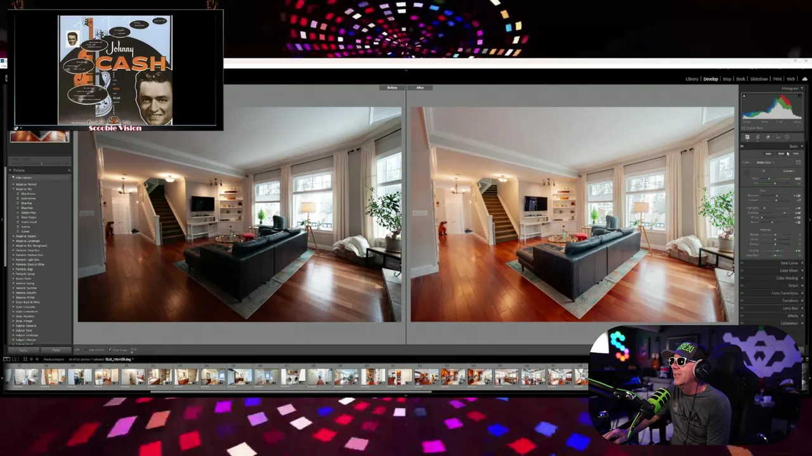Click the Paste settings button
812x456 pixels.
click(x=56, y=350)
